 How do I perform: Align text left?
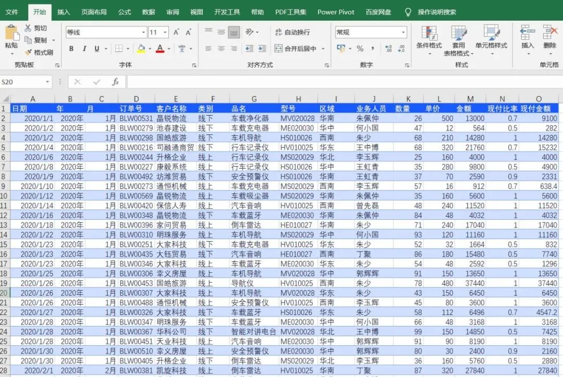(208, 48)
